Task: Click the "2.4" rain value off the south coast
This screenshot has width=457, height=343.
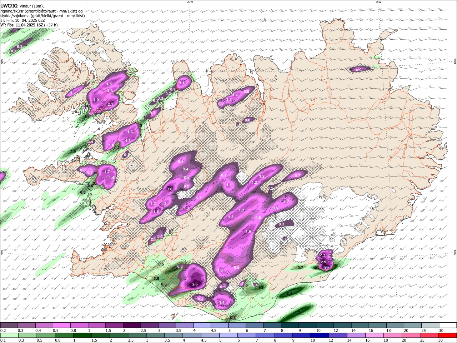Action: pyautogui.click(x=289, y=294)
